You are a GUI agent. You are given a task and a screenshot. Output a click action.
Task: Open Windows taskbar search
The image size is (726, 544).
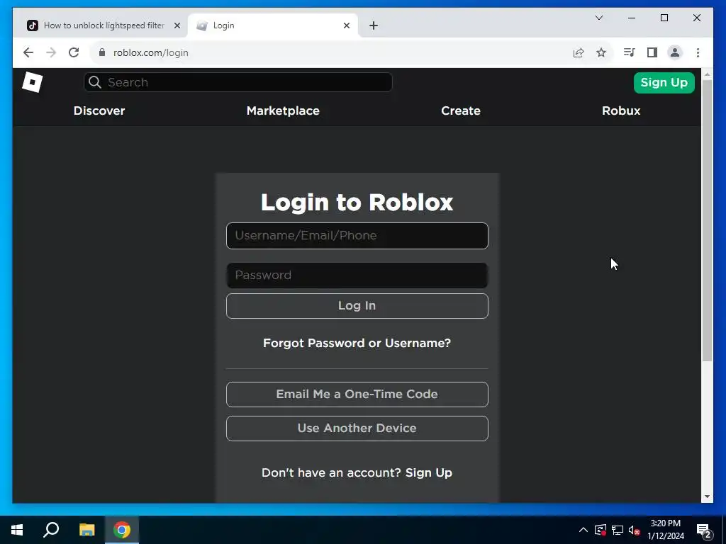click(x=51, y=530)
